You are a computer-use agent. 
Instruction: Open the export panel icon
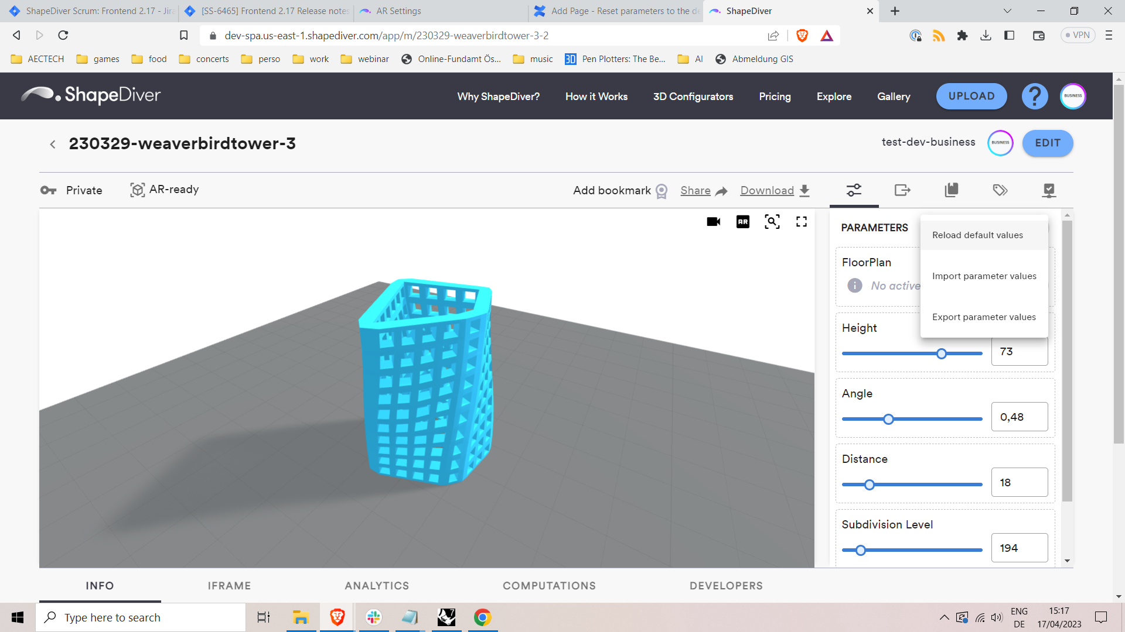(x=902, y=190)
